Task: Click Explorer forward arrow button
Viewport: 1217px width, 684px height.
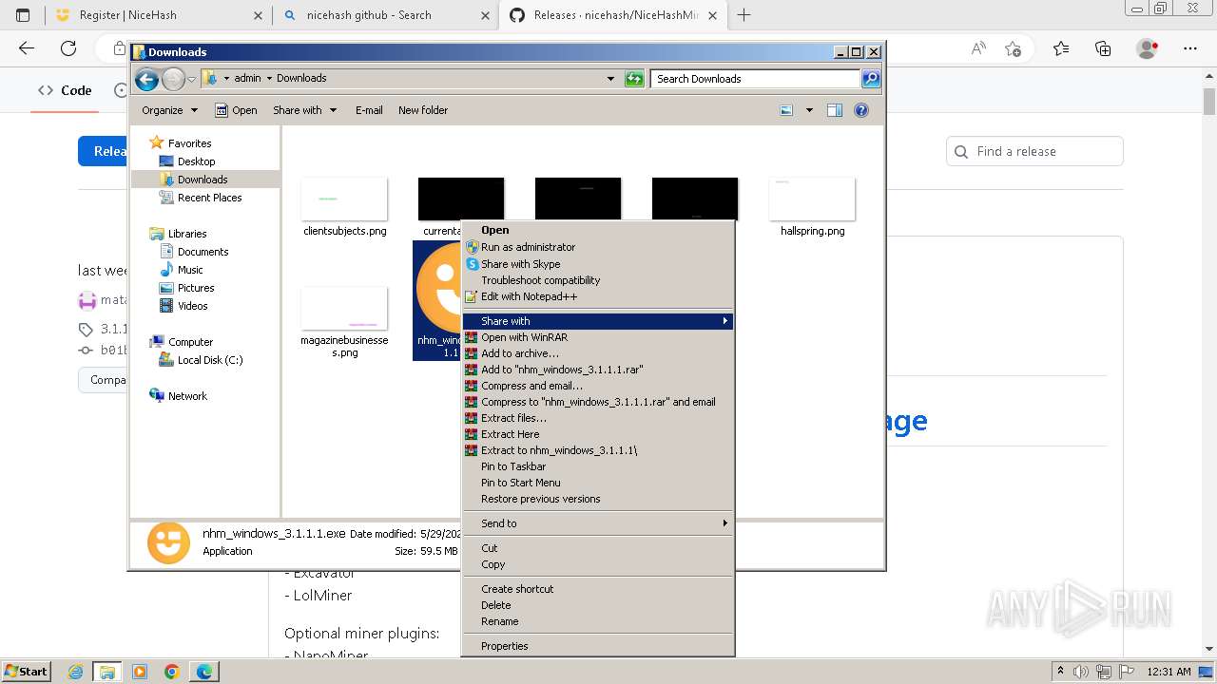Action: point(173,79)
